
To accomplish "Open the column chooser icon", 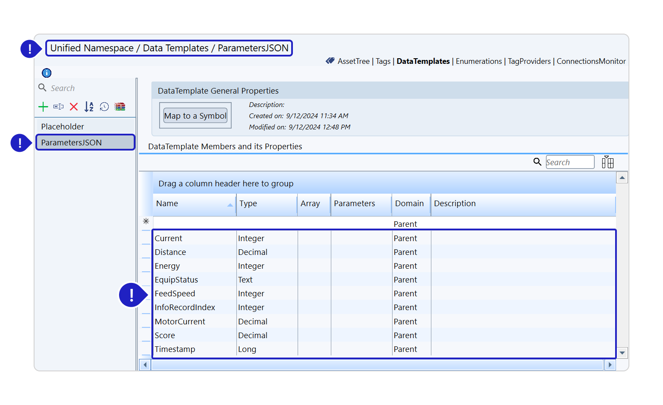I will [x=608, y=162].
